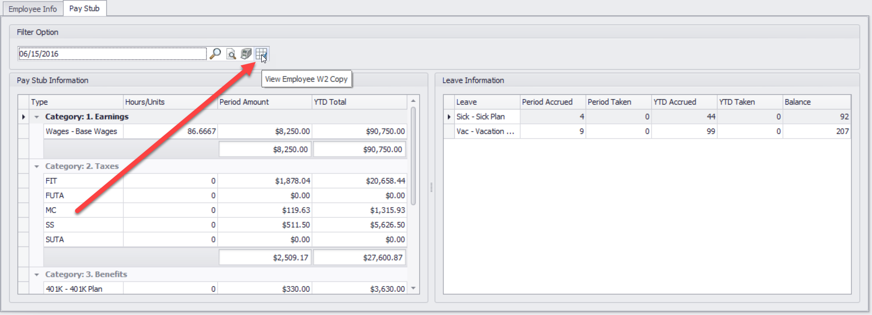Viewport: 872px width, 315px height.
Task: Click scroll up arrow in pay stub grid
Action: 413,101
